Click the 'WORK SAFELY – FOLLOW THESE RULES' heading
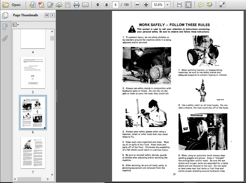The image size is (246, 183). pyautogui.click(x=174, y=25)
